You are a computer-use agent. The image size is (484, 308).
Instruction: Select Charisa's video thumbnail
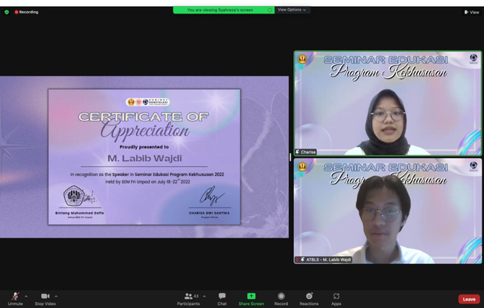tap(387, 103)
